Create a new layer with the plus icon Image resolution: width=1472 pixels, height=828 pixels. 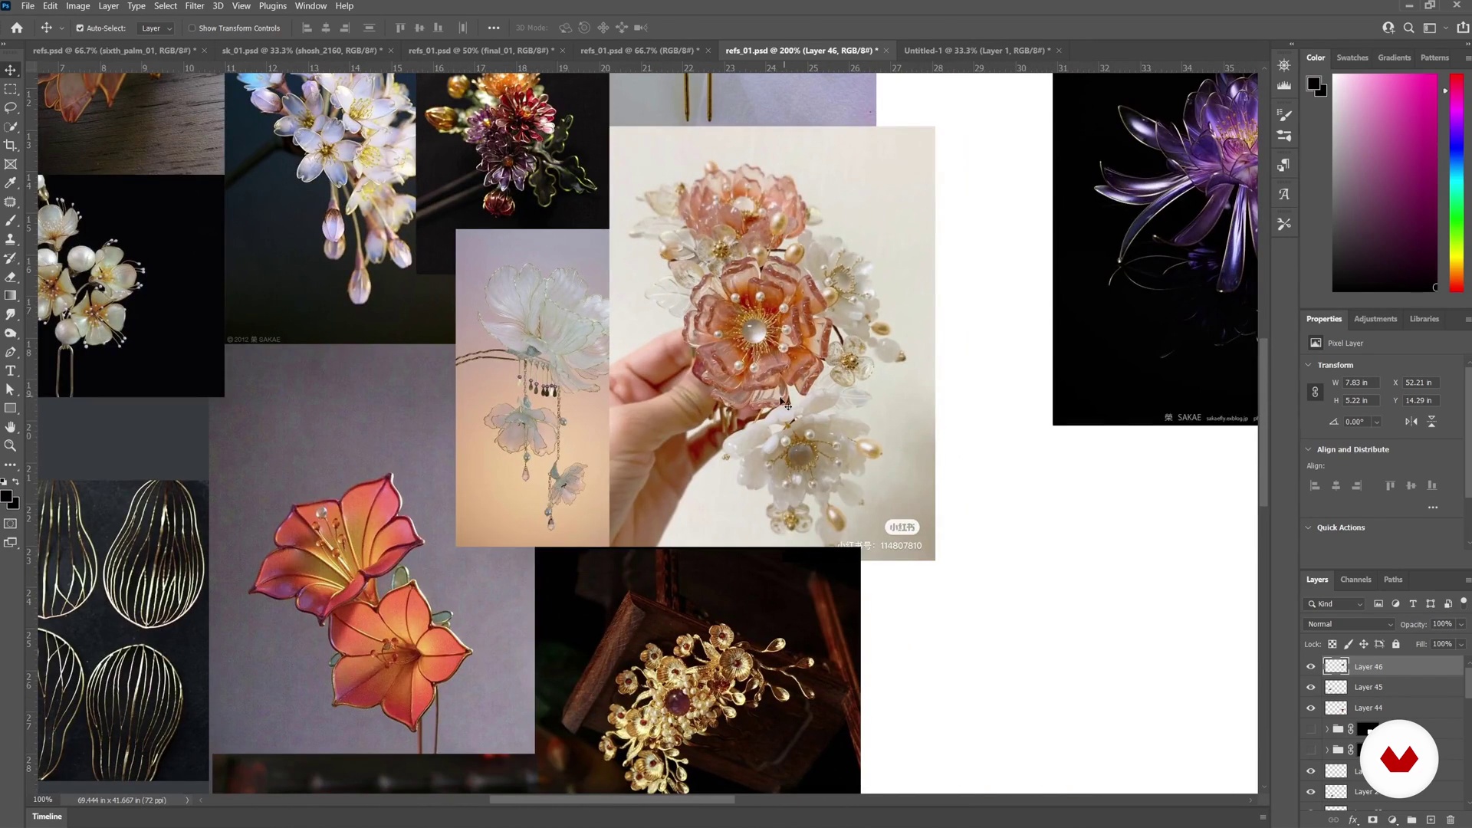click(x=1431, y=820)
